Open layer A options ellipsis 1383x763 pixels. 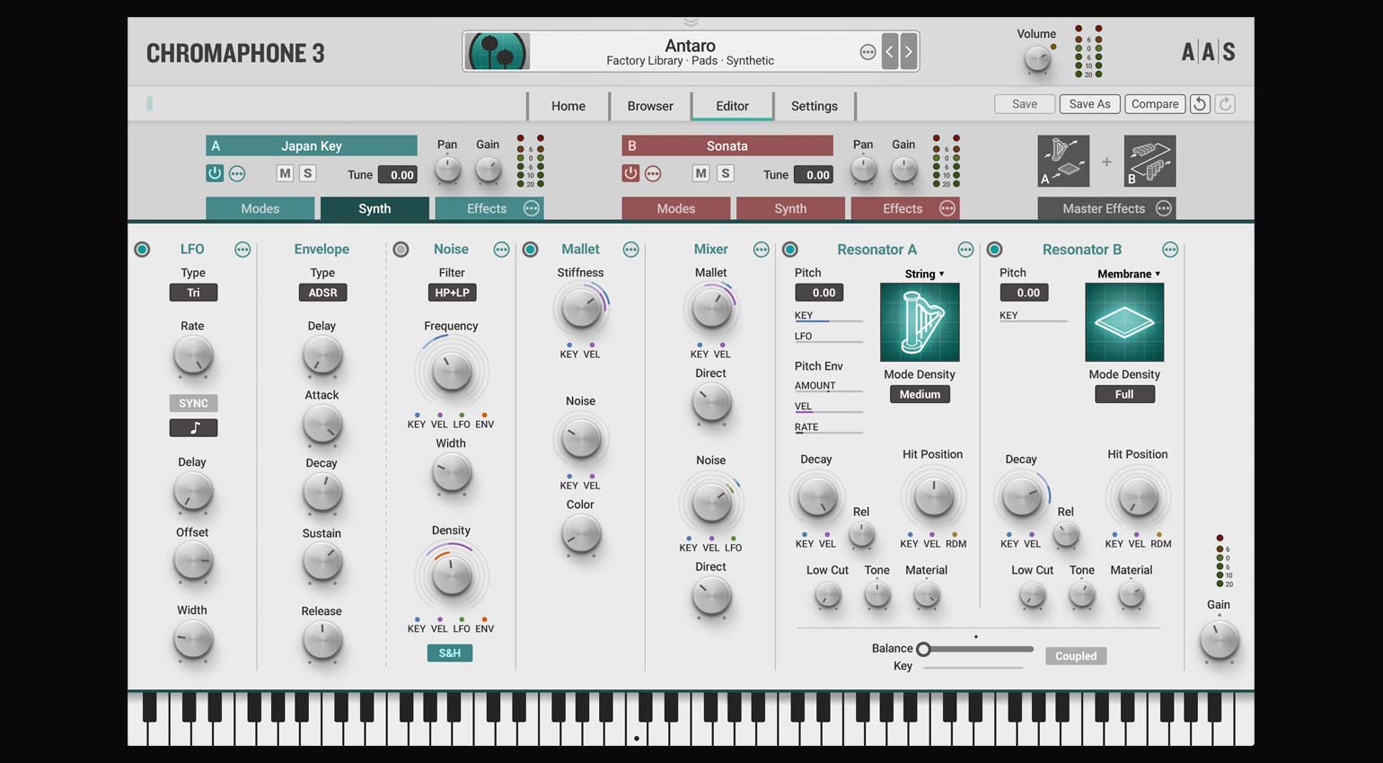tap(237, 174)
